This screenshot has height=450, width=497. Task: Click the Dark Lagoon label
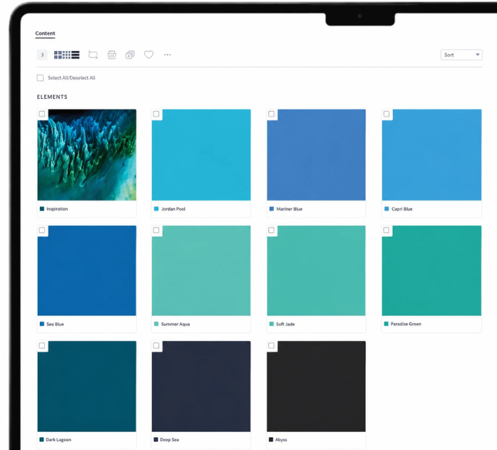pyautogui.click(x=59, y=440)
